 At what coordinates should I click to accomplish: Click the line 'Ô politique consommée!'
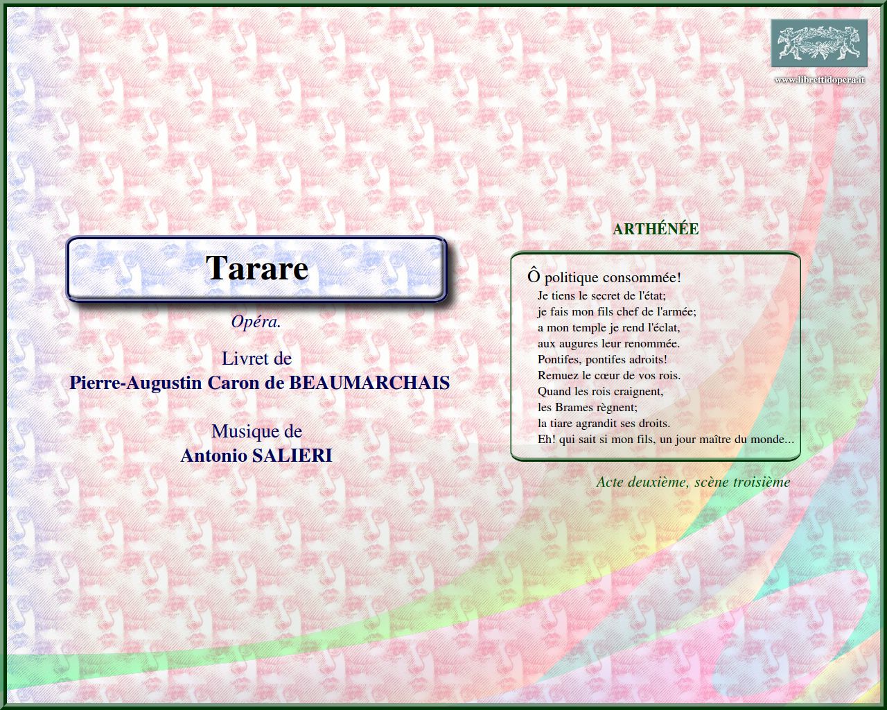coord(604,277)
